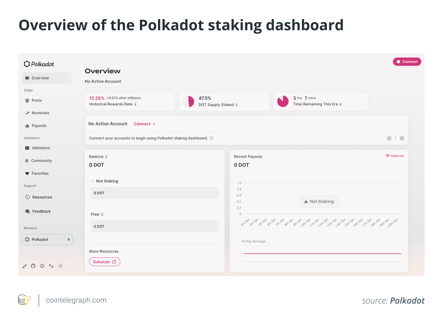443x325 pixels.
Task: Click the pink Connect wallet button
Action: pyautogui.click(x=407, y=62)
